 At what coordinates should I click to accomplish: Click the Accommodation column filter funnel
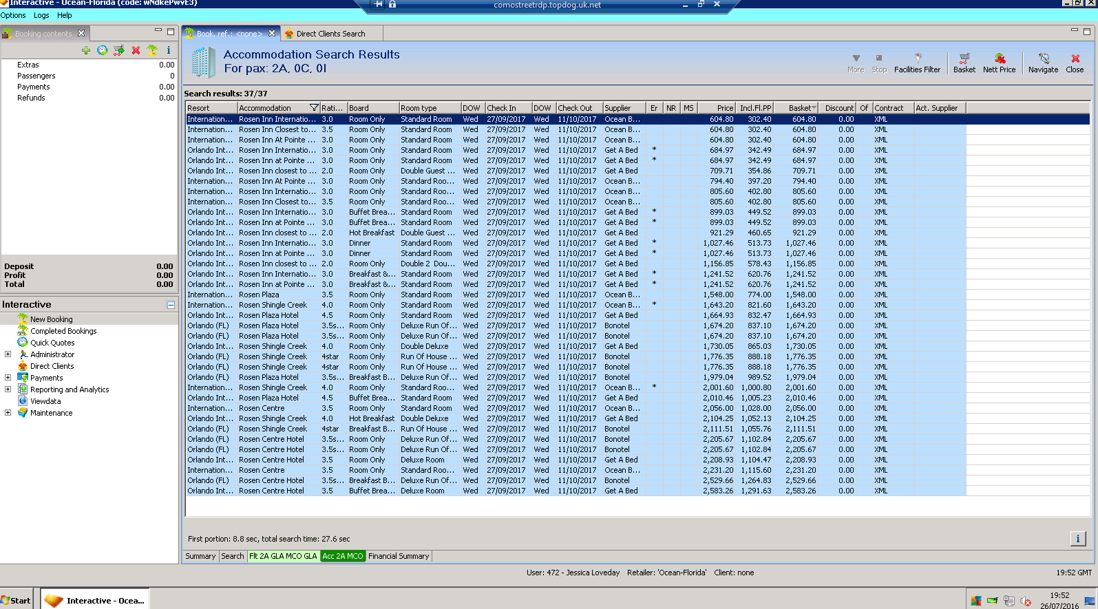tap(314, 108)
